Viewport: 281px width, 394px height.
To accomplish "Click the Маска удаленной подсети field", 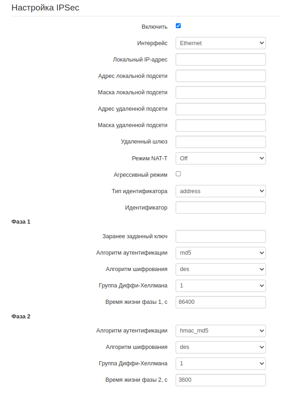I will tap(220, 125).
